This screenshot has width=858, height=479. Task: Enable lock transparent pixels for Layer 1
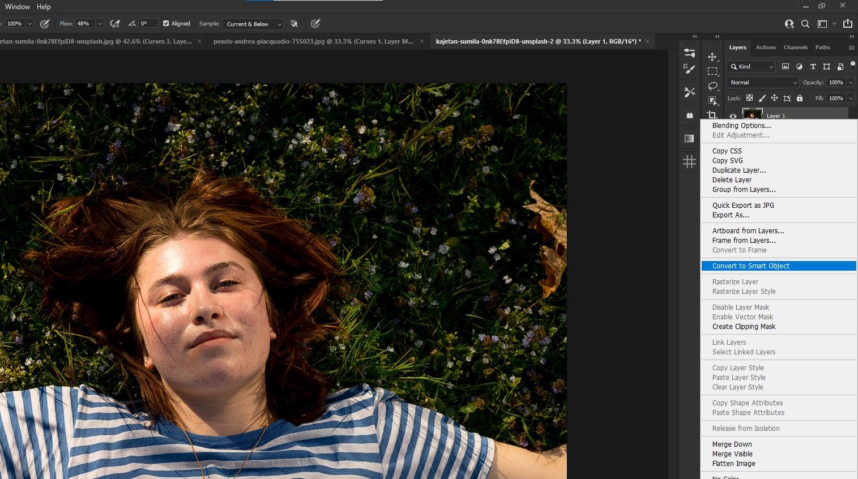tap(749, 98)
